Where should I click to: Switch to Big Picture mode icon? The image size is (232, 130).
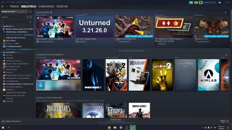click(x=220, y=3)
